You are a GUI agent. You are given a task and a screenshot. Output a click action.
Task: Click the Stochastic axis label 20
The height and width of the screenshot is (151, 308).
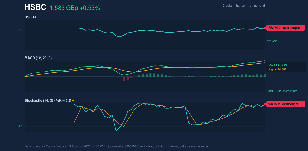(20, 126)
